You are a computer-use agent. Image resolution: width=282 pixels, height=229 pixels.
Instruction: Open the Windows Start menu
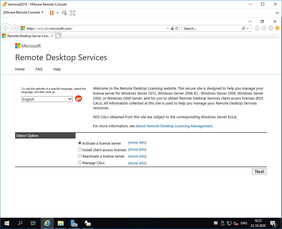[x=7, y=223]
